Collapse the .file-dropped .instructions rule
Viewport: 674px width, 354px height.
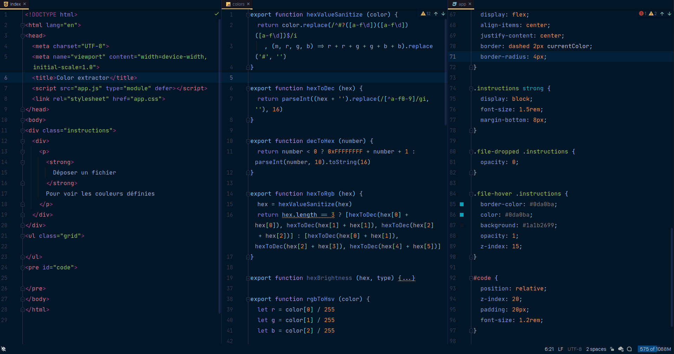pos(471,152)
